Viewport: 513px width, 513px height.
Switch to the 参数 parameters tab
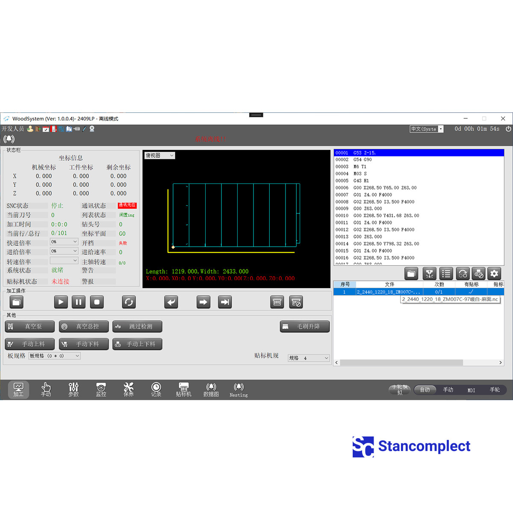pyautogui.click(x=74, y=389)
